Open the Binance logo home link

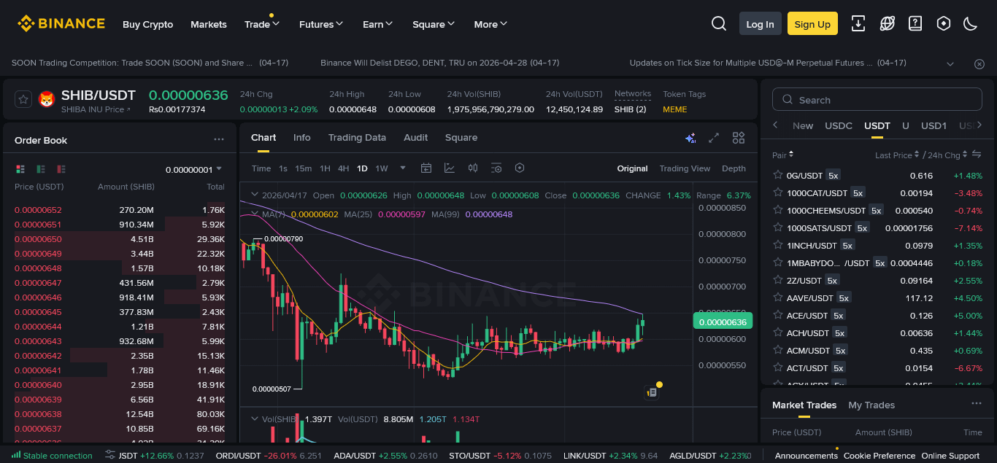(61, 24)
